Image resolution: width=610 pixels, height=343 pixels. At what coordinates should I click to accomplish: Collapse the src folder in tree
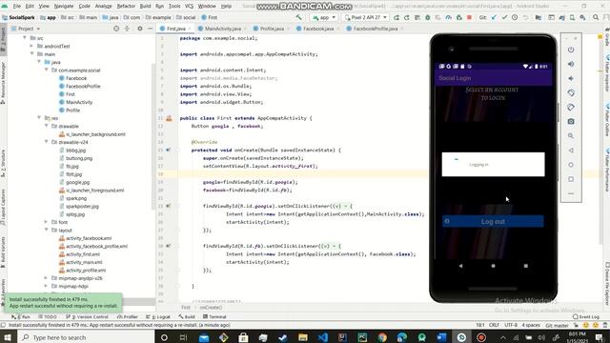tap(25, 38)
